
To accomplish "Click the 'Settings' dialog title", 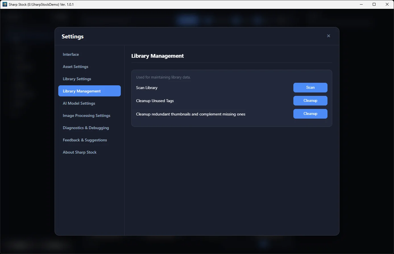I will [x=72, y=36].
